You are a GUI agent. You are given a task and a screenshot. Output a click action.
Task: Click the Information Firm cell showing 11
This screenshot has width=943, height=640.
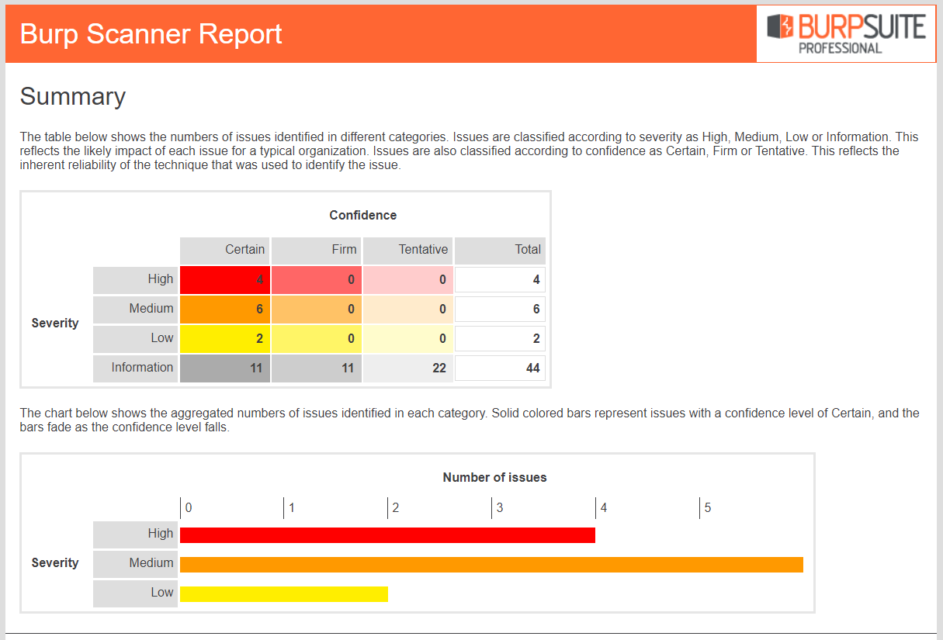coord(317,368)
